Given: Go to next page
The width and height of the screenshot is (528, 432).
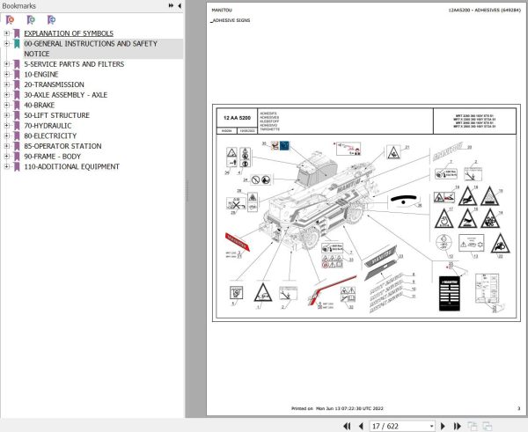Looking at the screenshot, I should click(443, 426).
